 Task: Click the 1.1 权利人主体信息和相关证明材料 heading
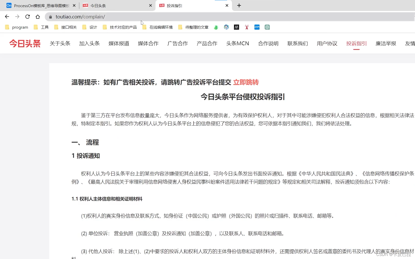tap(107, 199)
